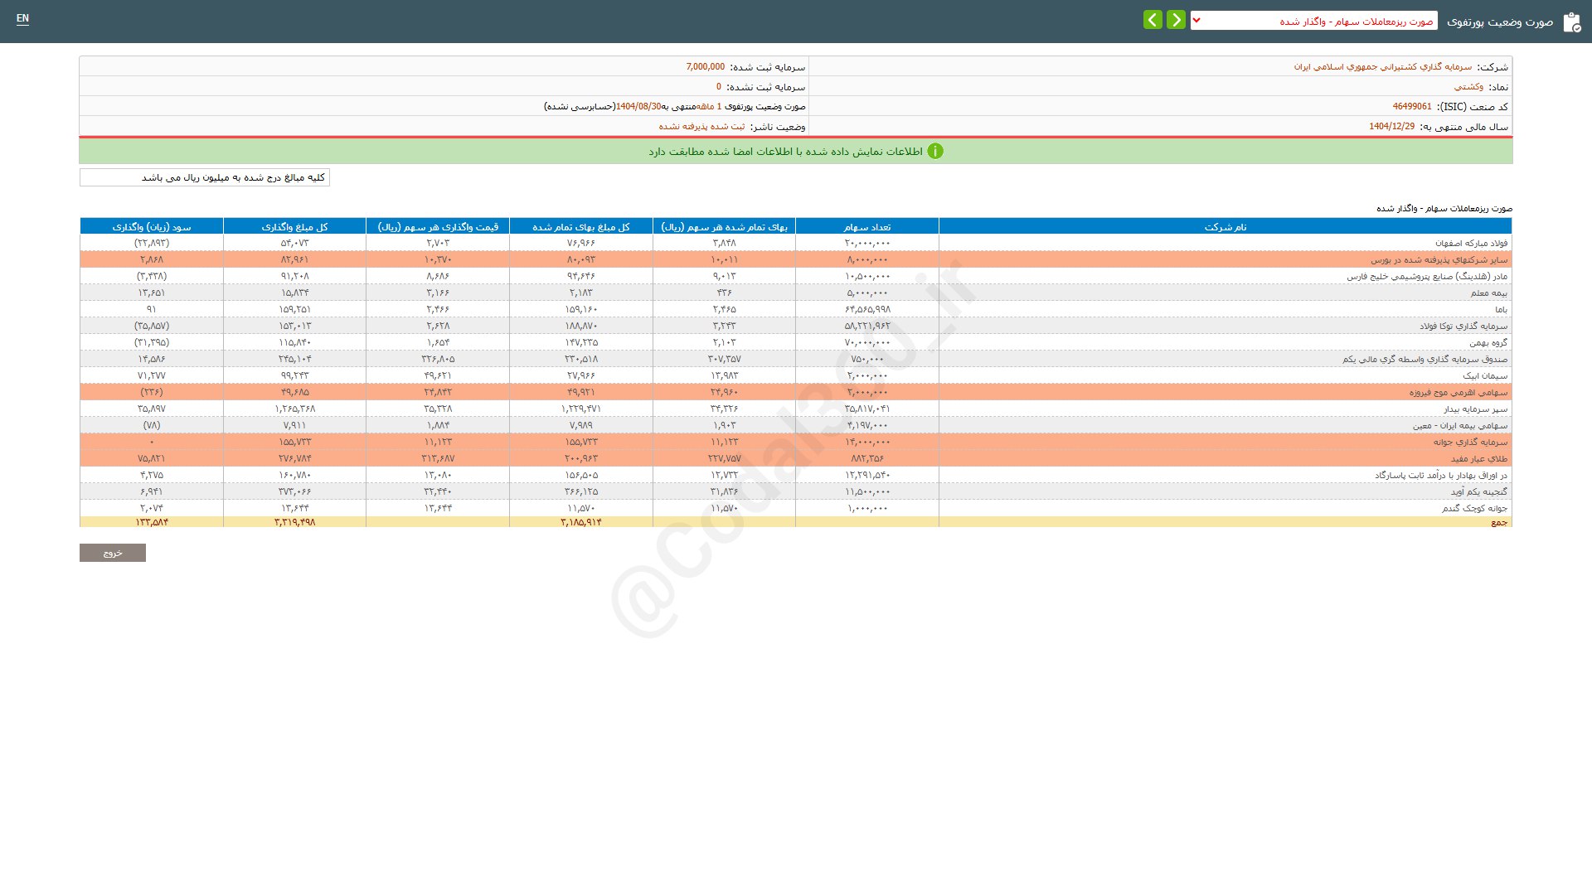The height and width of the screenshot is (895, 1592).
Task: Click the تعداد سهام column header
Action: coord(866,227)
